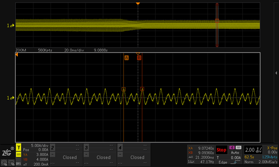279x167 pixels.
Task: Click the white memory icon above Auto
Action: (x=239, y=147)
